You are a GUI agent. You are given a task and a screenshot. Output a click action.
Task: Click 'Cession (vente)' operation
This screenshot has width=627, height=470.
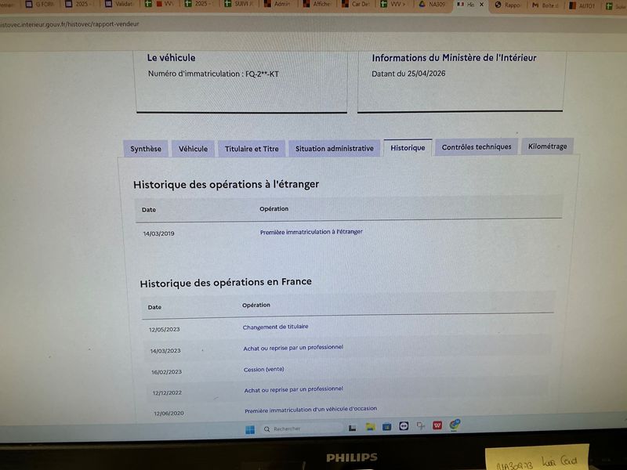(x=264, y=369)
